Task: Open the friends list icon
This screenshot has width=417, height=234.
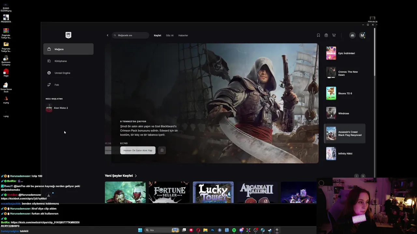Action: pyautogui.click(x=352, y=35)
